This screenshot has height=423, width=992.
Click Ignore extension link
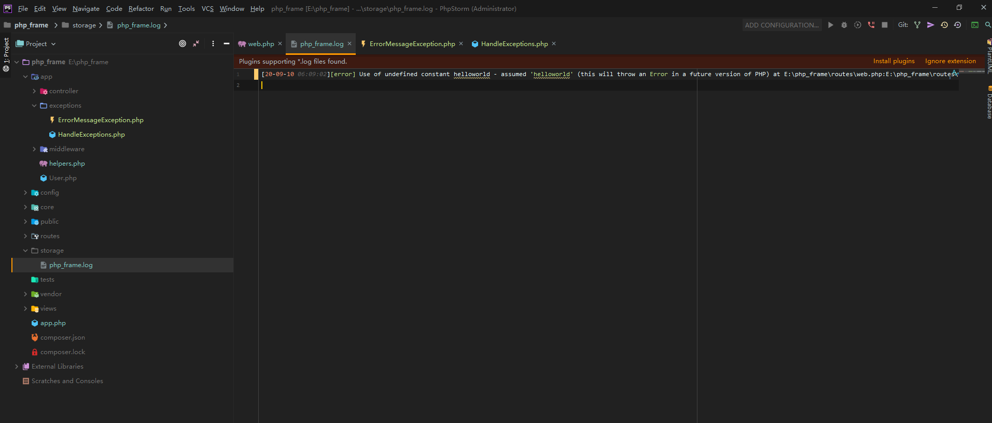click(950, 61)
